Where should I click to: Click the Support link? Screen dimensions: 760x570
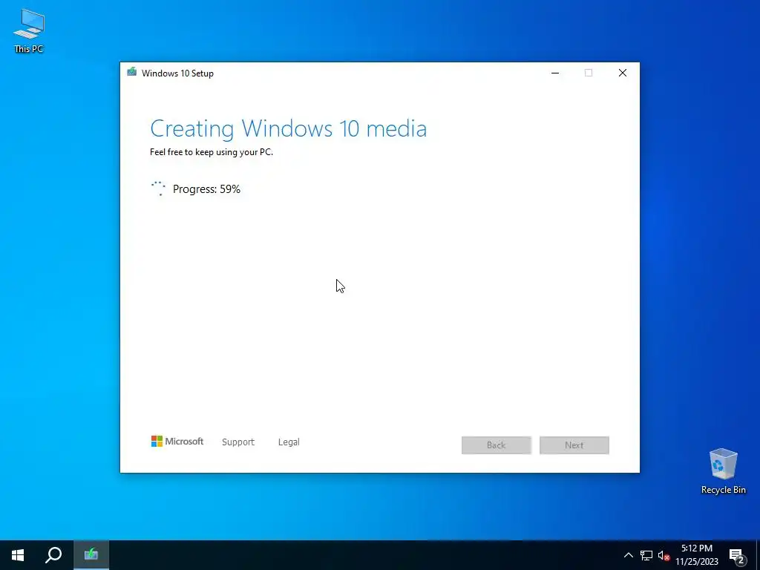coord(238,442)
